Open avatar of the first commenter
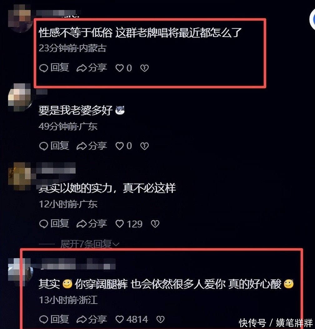315x329 pixels. click(x=20, y=18)
